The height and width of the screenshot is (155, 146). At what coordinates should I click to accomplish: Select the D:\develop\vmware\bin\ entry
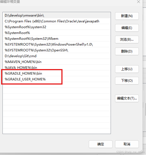tap(57, 15)
